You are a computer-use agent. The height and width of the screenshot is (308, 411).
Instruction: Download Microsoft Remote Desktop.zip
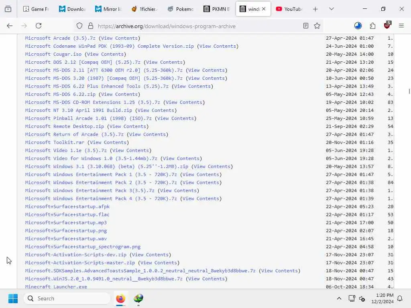65,126
